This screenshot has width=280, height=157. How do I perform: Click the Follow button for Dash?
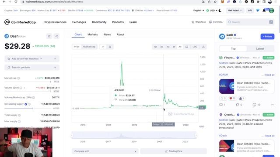tap(267, 37)
